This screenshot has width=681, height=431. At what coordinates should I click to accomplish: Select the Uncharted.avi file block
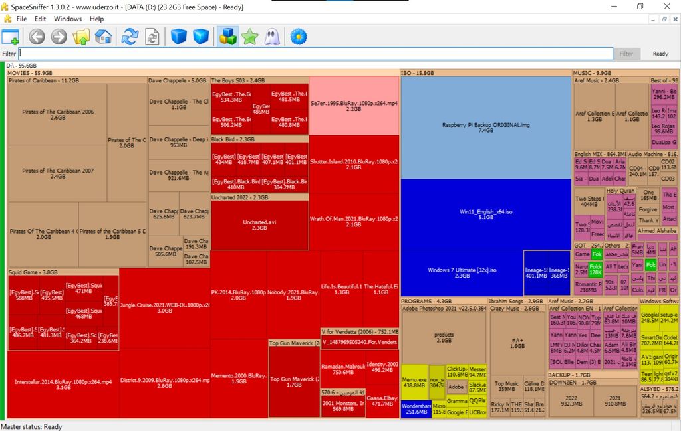click(x=259, y=224)
